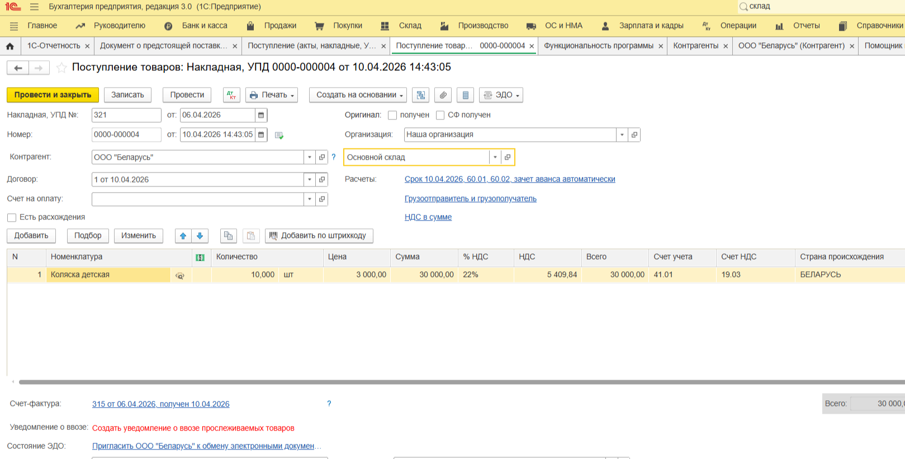Paste rows using the paste icon
905x459 pixels.
click(x=250, y=236)
